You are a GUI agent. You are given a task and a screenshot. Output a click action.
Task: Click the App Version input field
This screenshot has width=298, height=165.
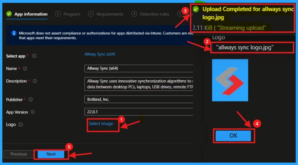pyautogui.click(x=139, y=112)
